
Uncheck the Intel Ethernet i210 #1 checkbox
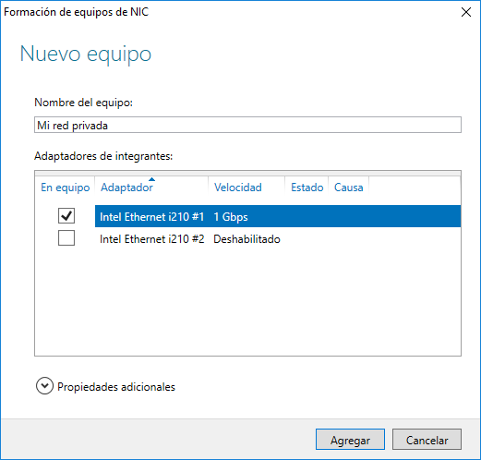click(x=66, y=216)
